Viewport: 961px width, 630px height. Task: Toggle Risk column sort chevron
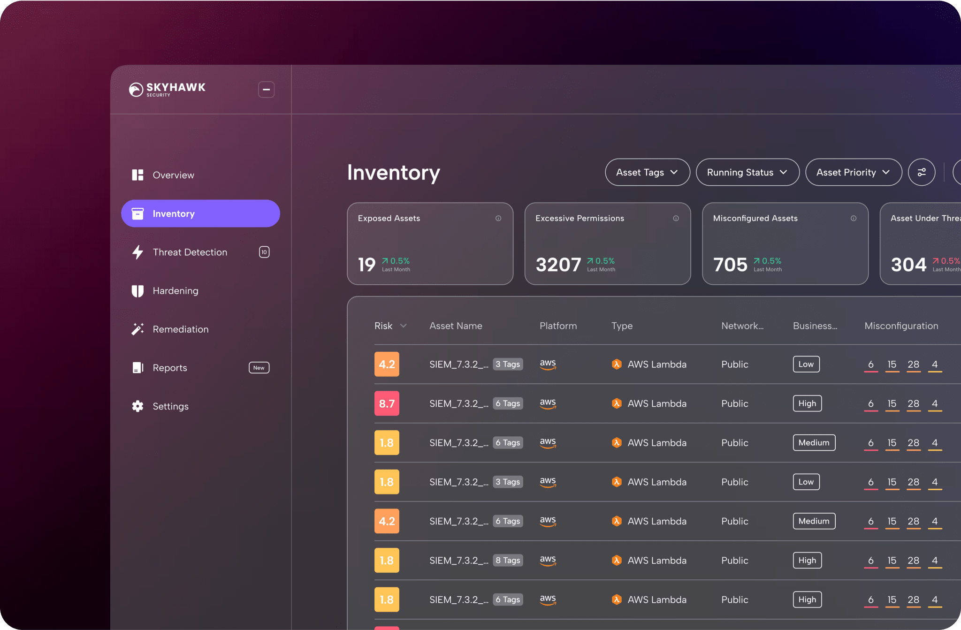tap(403, 326)
